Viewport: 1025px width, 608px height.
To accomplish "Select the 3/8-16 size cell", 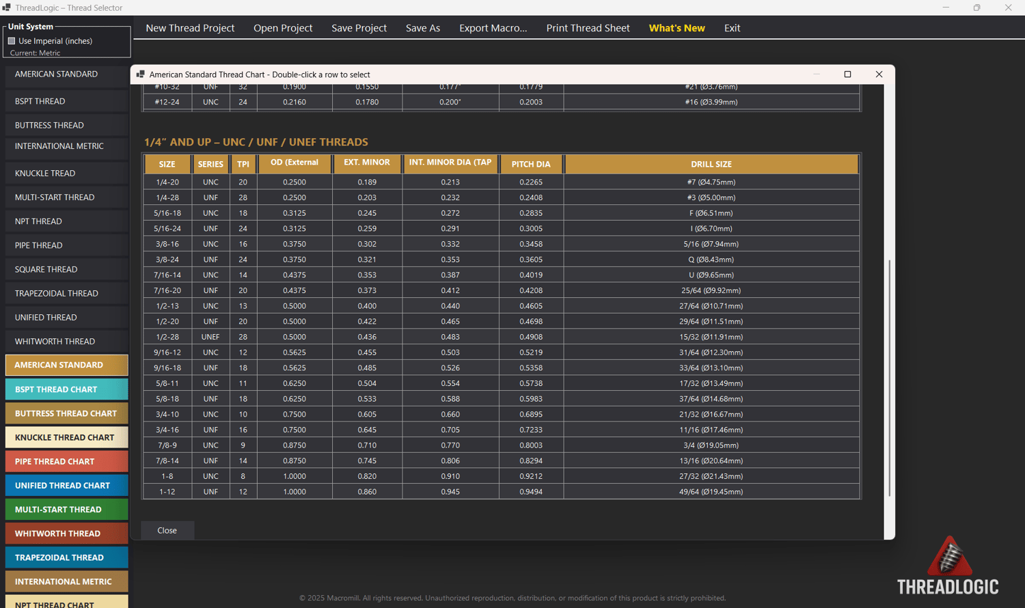I will coord(167,244).
